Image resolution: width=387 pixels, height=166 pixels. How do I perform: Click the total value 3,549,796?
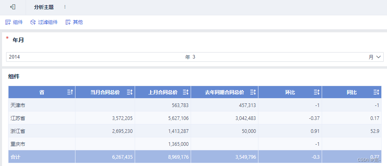(x=245, y=157)
